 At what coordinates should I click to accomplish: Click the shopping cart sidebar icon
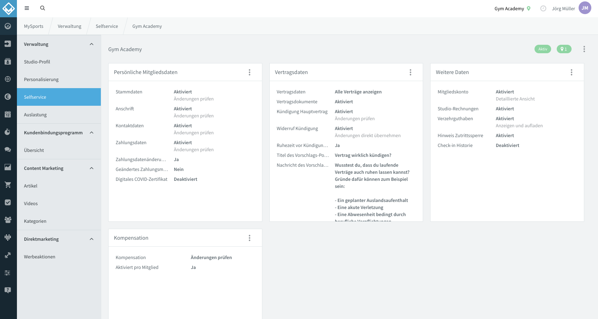tap(8, 185)
